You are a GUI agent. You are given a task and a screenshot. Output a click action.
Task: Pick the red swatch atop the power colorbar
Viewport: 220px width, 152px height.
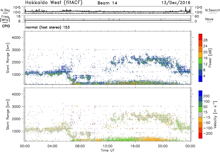200,37
